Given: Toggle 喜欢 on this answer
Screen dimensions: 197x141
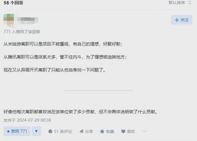Looking at the screenshot, I should click(x=128, y=131).
